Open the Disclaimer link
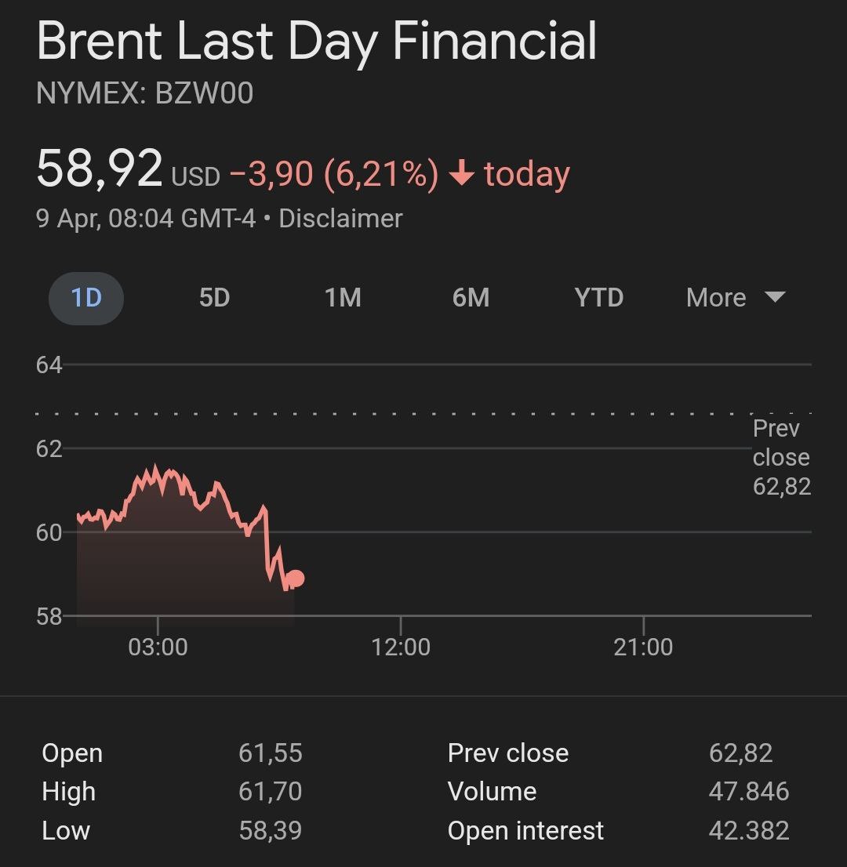The height and width of the screenshot is (867, 847). (x=340, y=218)
